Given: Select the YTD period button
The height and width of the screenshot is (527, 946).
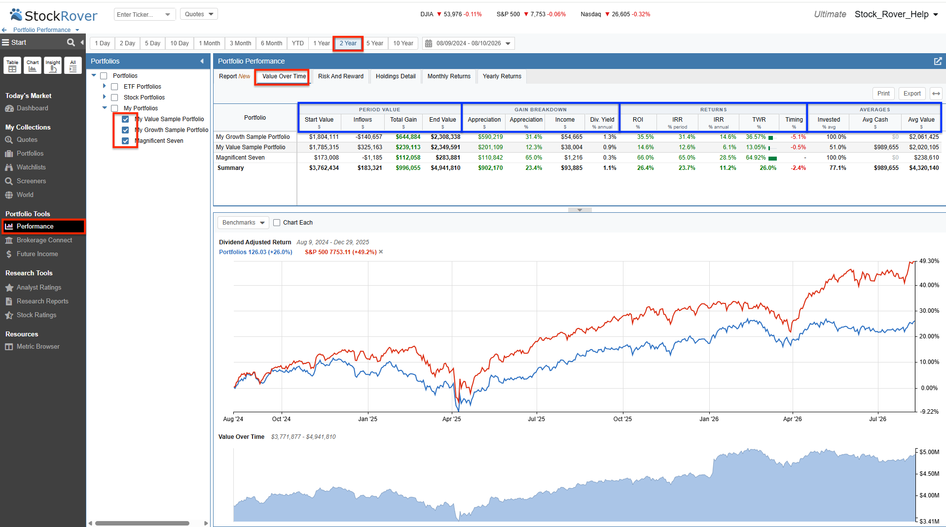Looking at the screenshot, I should tap(297, 43).
